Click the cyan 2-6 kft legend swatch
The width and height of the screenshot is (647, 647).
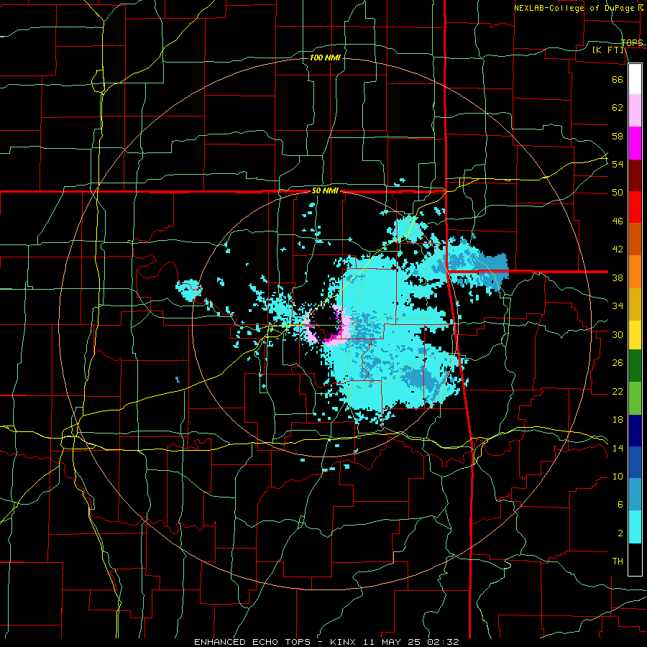(635, 527)
